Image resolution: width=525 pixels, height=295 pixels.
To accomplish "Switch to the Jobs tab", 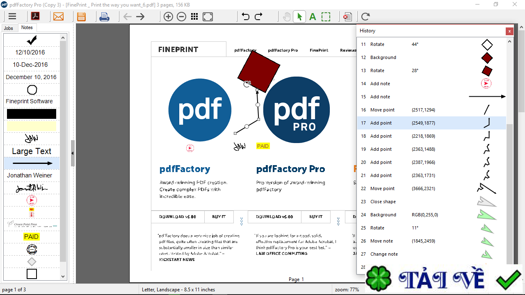I will coord(9,28).
